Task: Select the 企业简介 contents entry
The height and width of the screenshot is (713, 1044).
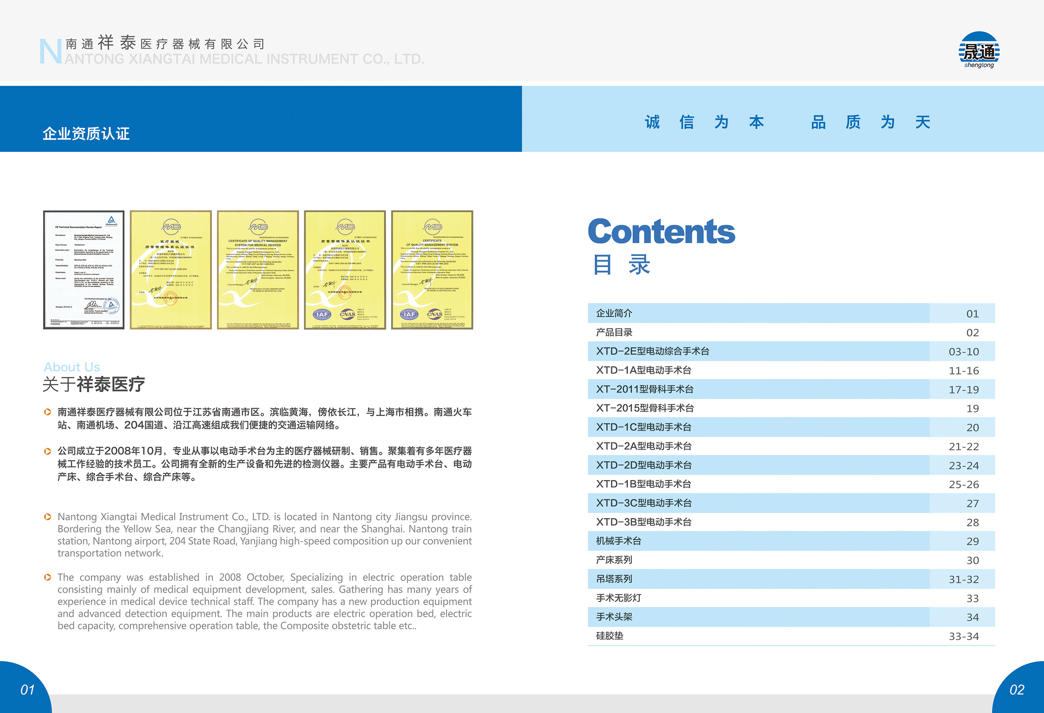Action: coord(791,313)
